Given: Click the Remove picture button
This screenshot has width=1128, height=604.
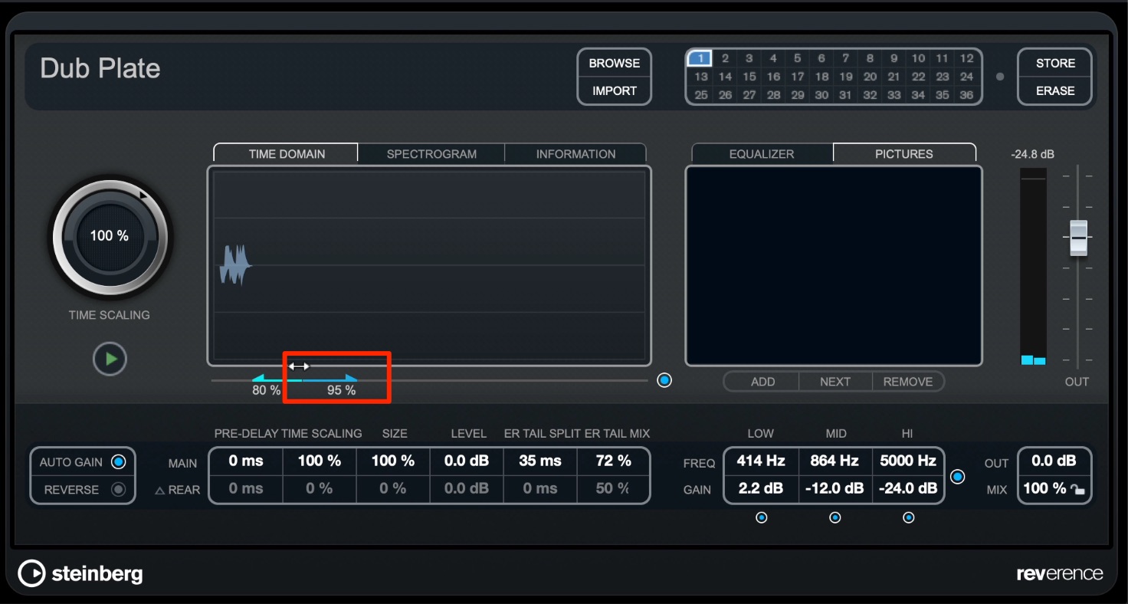Looking at the screenshot, I should pos(908,382).
